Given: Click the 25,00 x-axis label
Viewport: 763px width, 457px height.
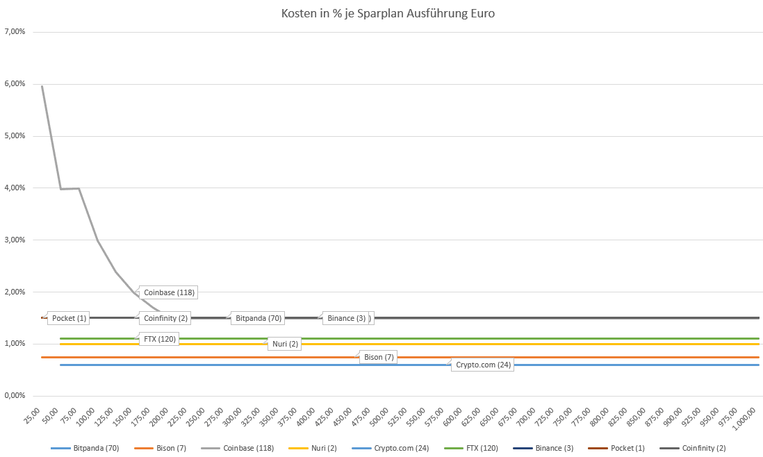Looking at the screenshot, I should 33,415.
